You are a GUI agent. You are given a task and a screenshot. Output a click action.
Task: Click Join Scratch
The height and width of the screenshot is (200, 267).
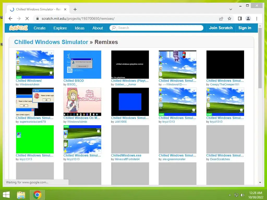click(x=221, y=28)
